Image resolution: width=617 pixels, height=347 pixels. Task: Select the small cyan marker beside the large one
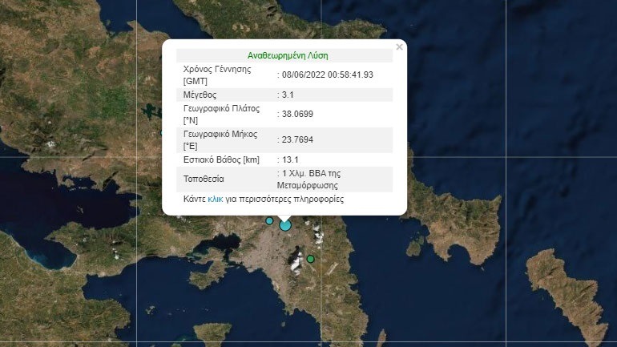(269, 220)
